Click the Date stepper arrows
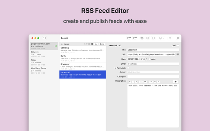 [x=146, y=59]
